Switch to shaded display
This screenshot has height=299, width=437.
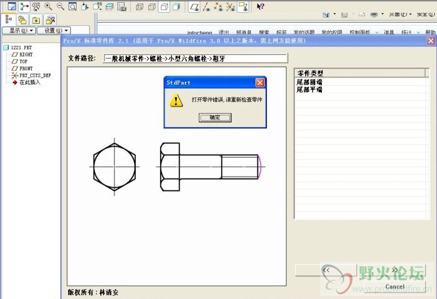176,7
